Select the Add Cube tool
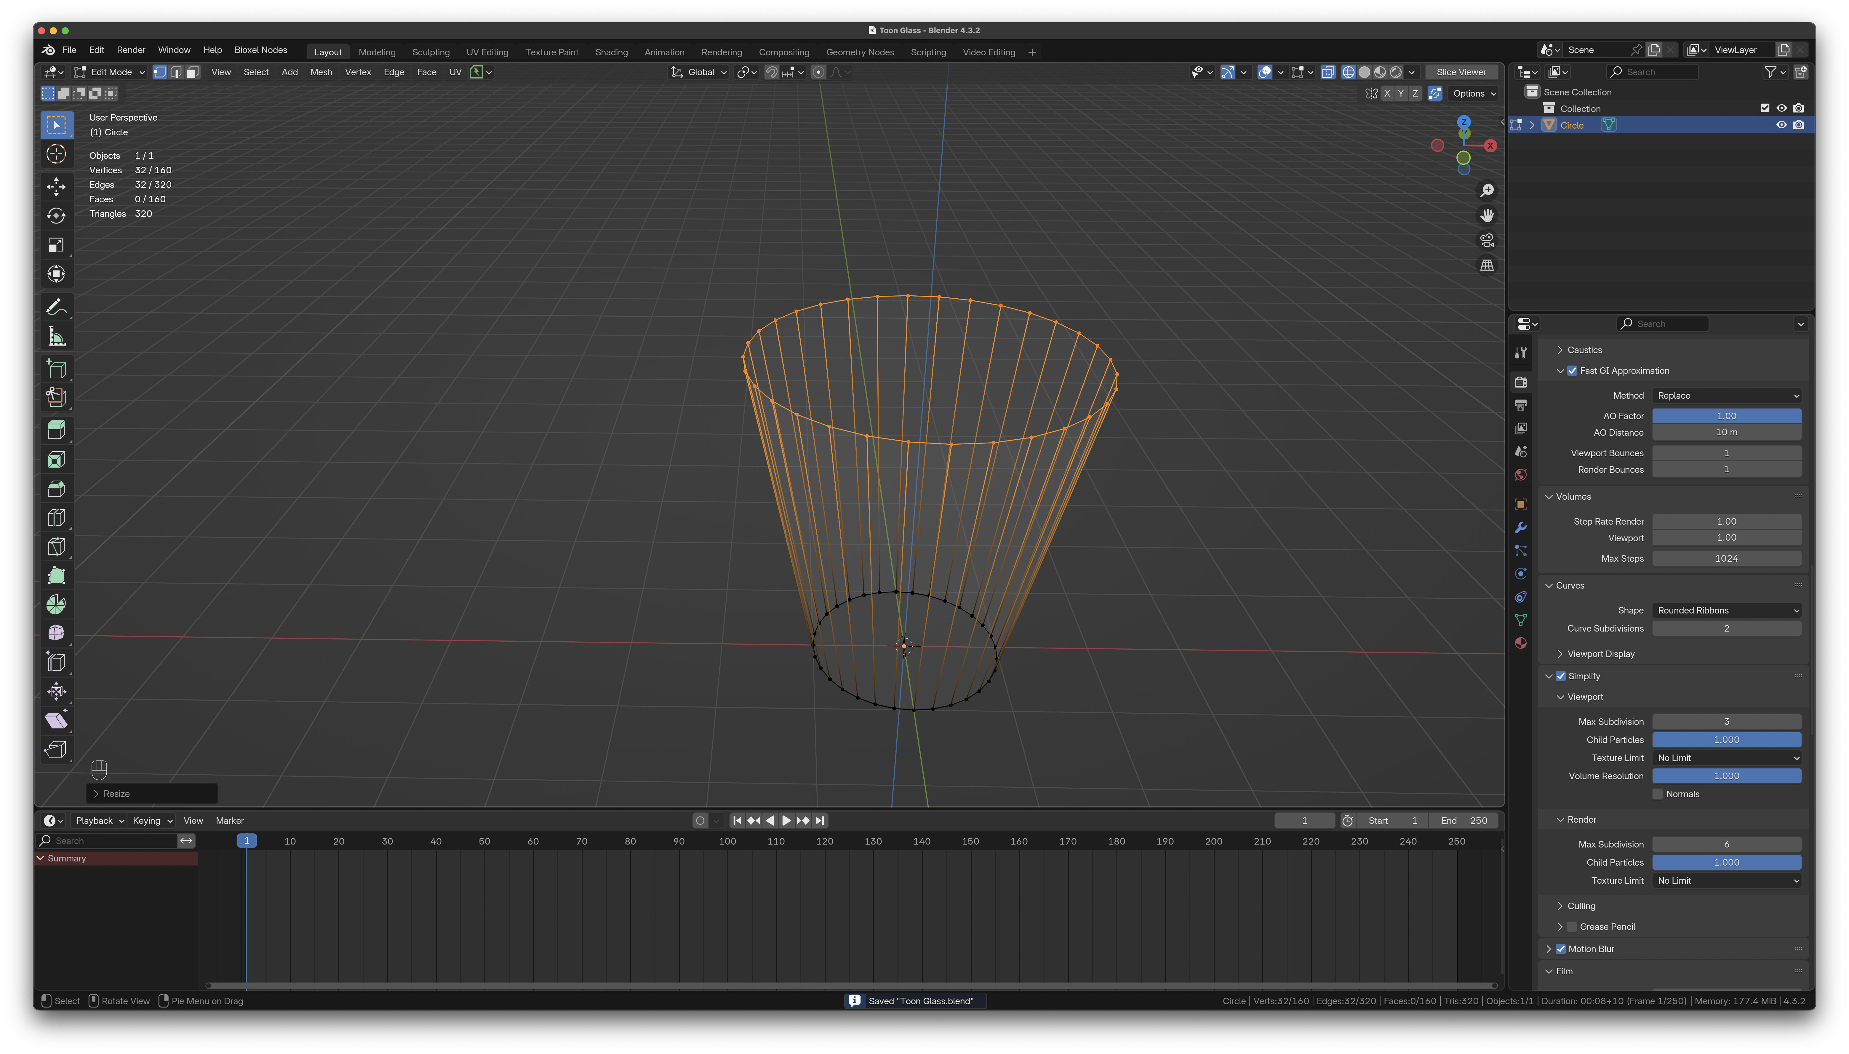Viewport: 1849px width, 1054px height. coord(57,369)
